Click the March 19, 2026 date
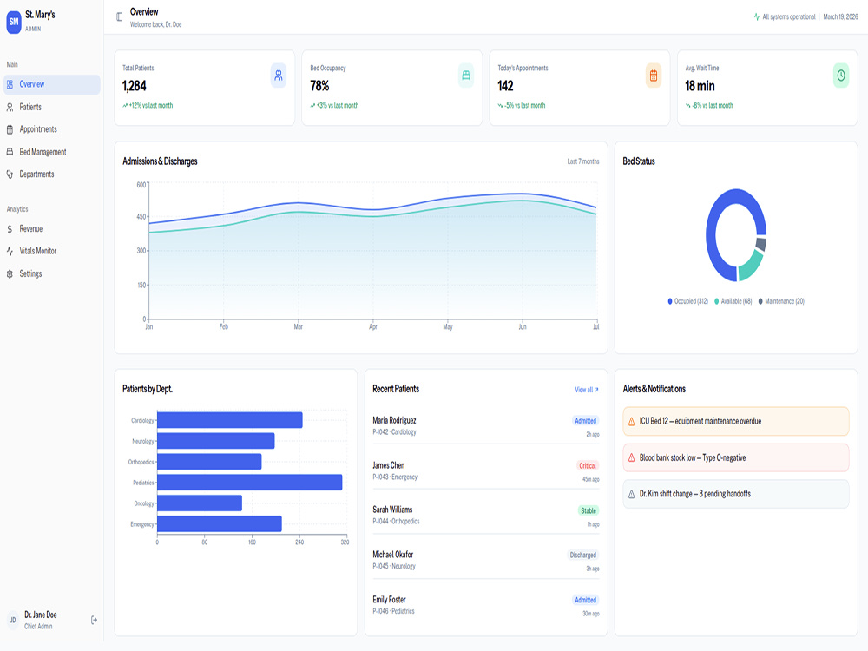The height and width of the screenshot is (651, 868). (x=840, y=17)
